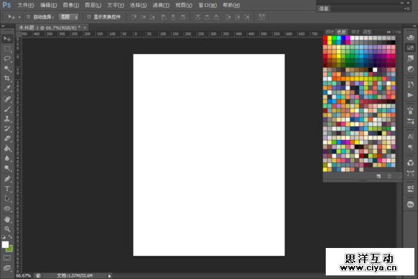Open the Paths panel icon in dock

click(x=411, y=173)
